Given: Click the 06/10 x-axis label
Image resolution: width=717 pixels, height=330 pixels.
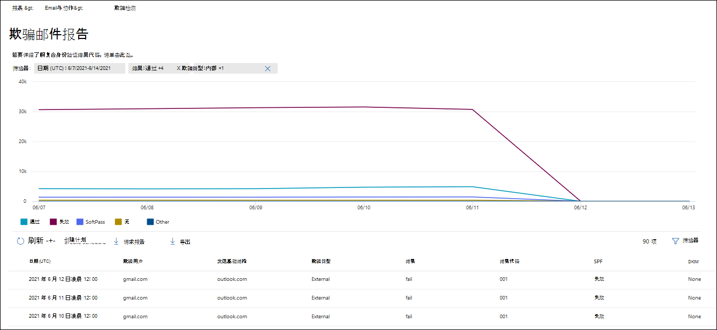Looking at the screenshot, I should 364,207.
